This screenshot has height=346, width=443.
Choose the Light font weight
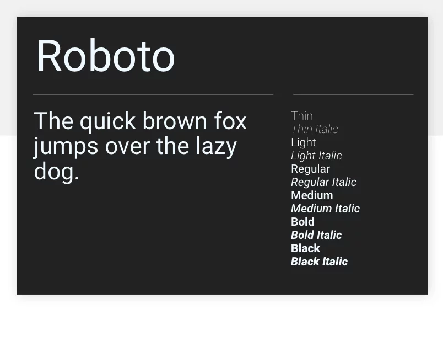pyautogui.click(x=304, y=142)
